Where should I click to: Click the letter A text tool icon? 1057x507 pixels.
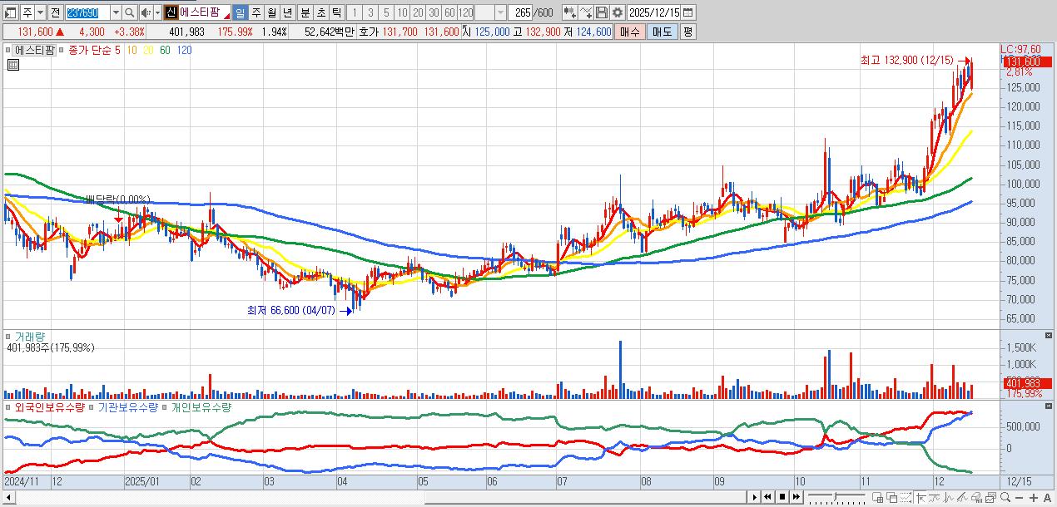pyautogui.click(x=1047, y=497)
